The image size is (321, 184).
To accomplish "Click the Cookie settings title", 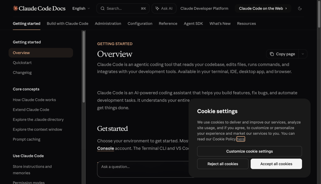I will point(217,111).
